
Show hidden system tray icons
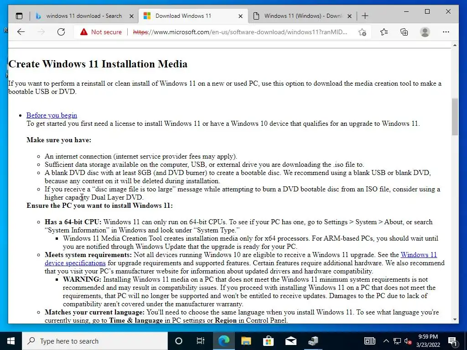pyautogui.click(x=386, y=341)
